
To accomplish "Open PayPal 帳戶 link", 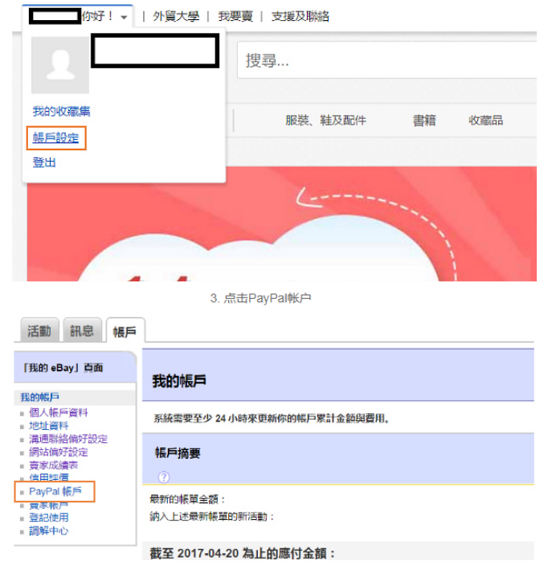I will 55,492.
